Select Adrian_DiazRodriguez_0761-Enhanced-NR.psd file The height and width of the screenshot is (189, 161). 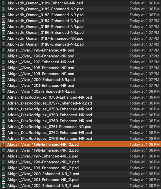80,127
